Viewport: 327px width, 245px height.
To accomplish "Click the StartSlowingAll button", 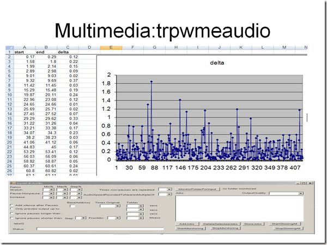I will (284, 224).
